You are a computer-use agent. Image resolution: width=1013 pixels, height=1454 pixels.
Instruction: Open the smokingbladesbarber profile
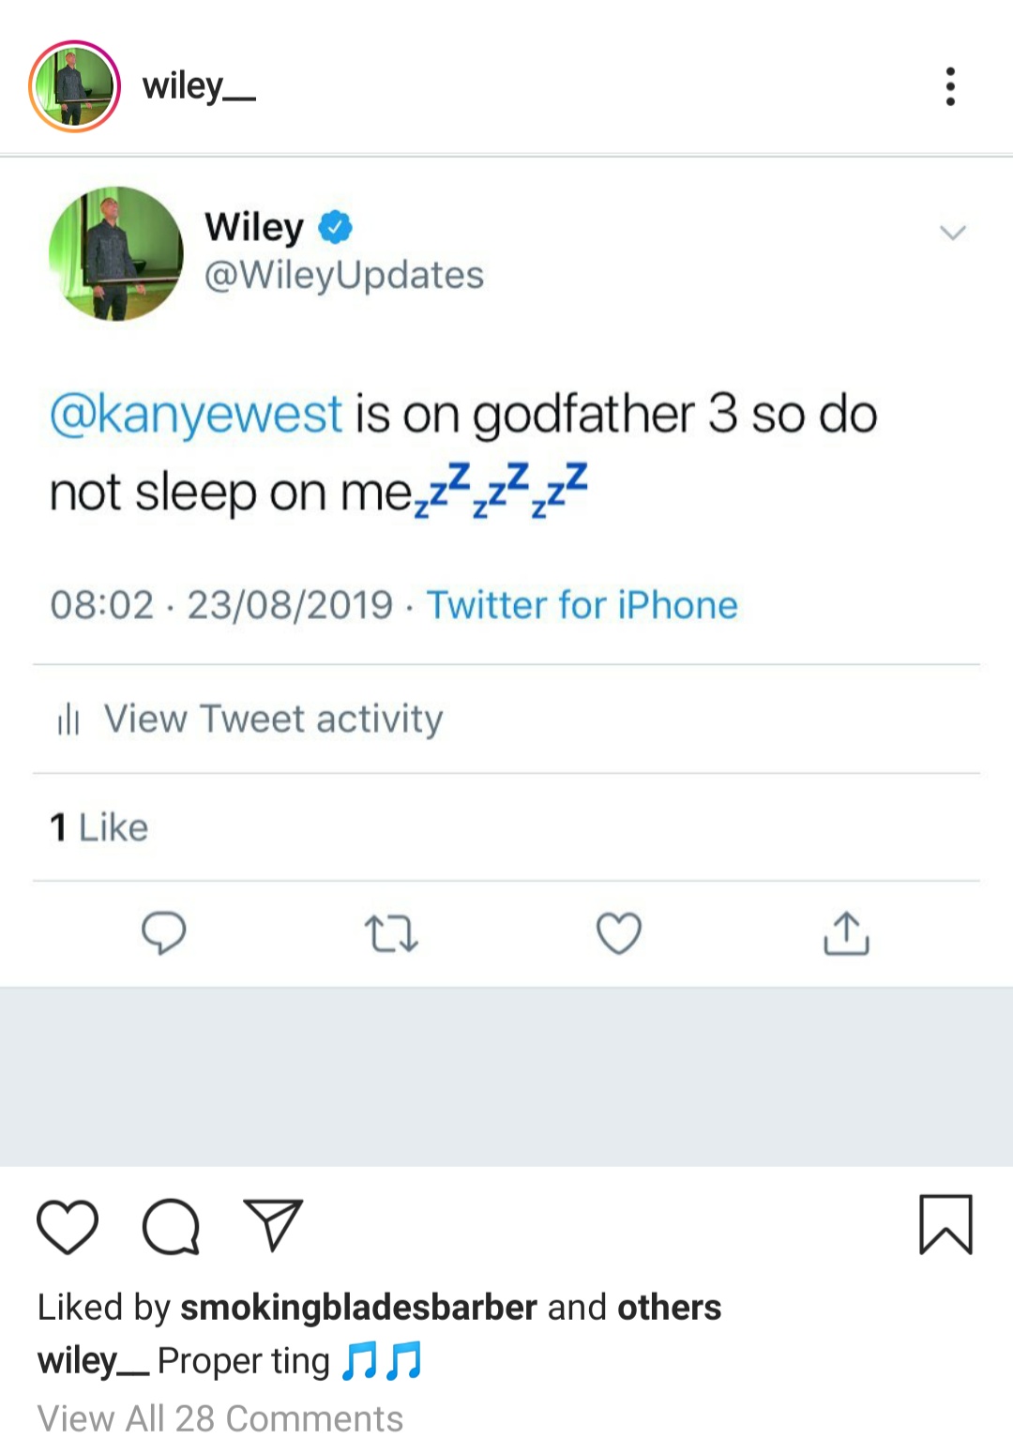tap(358, 1307)
